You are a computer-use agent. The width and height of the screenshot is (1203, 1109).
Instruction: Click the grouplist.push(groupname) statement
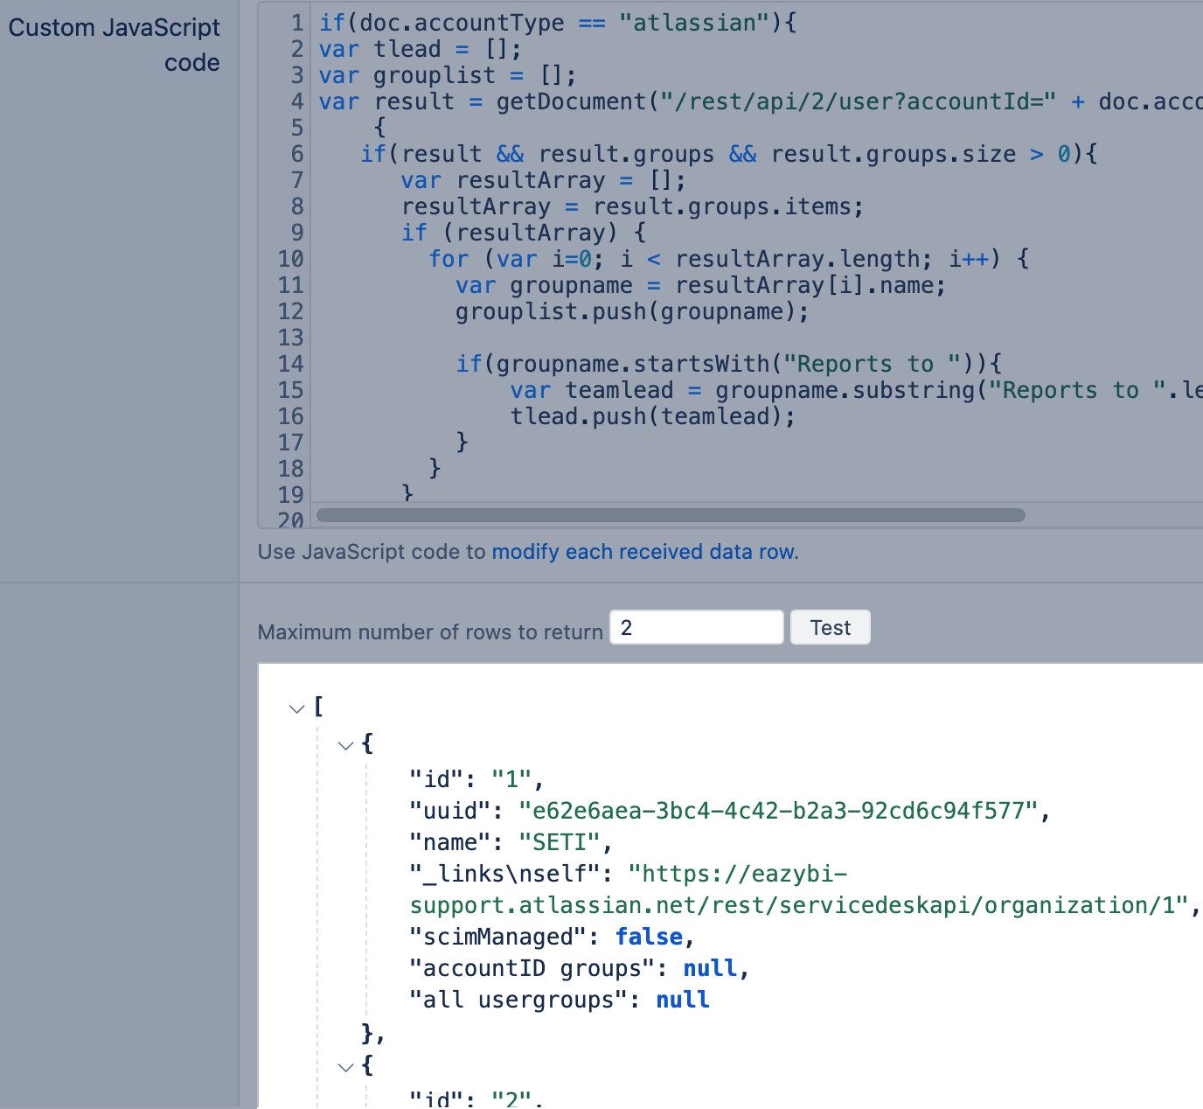(x=631, y=311)
